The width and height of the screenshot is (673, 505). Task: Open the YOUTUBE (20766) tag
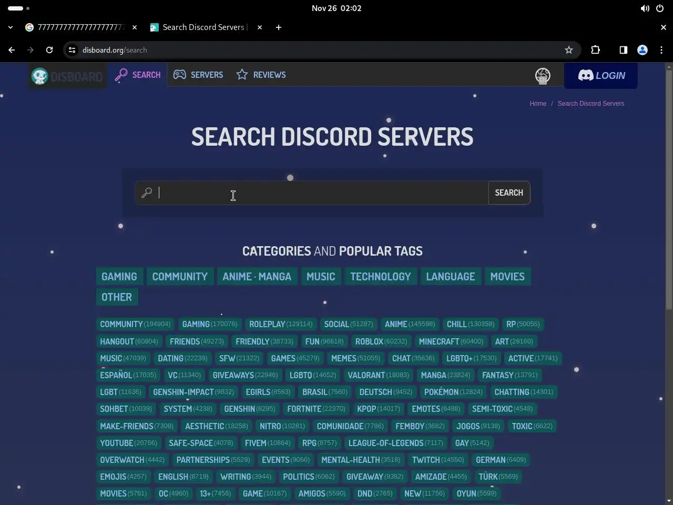tap(129, 443)
